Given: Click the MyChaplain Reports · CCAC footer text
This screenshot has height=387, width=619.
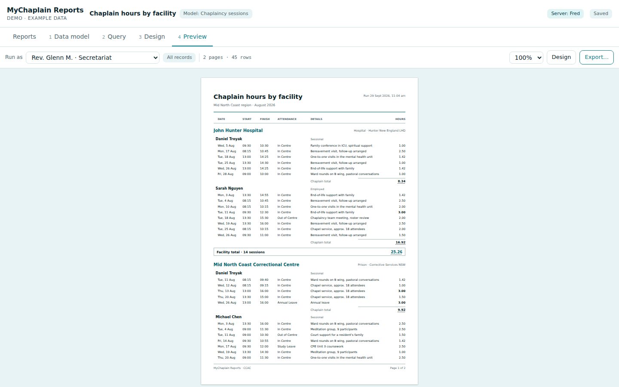Looking at the screenshot, I should (x=232, y=368).
